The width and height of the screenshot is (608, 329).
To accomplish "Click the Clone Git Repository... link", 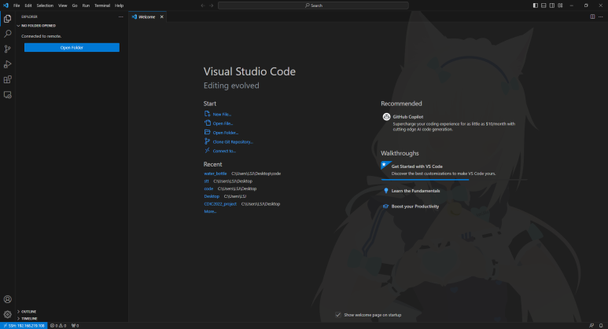I will click(233, 142).
